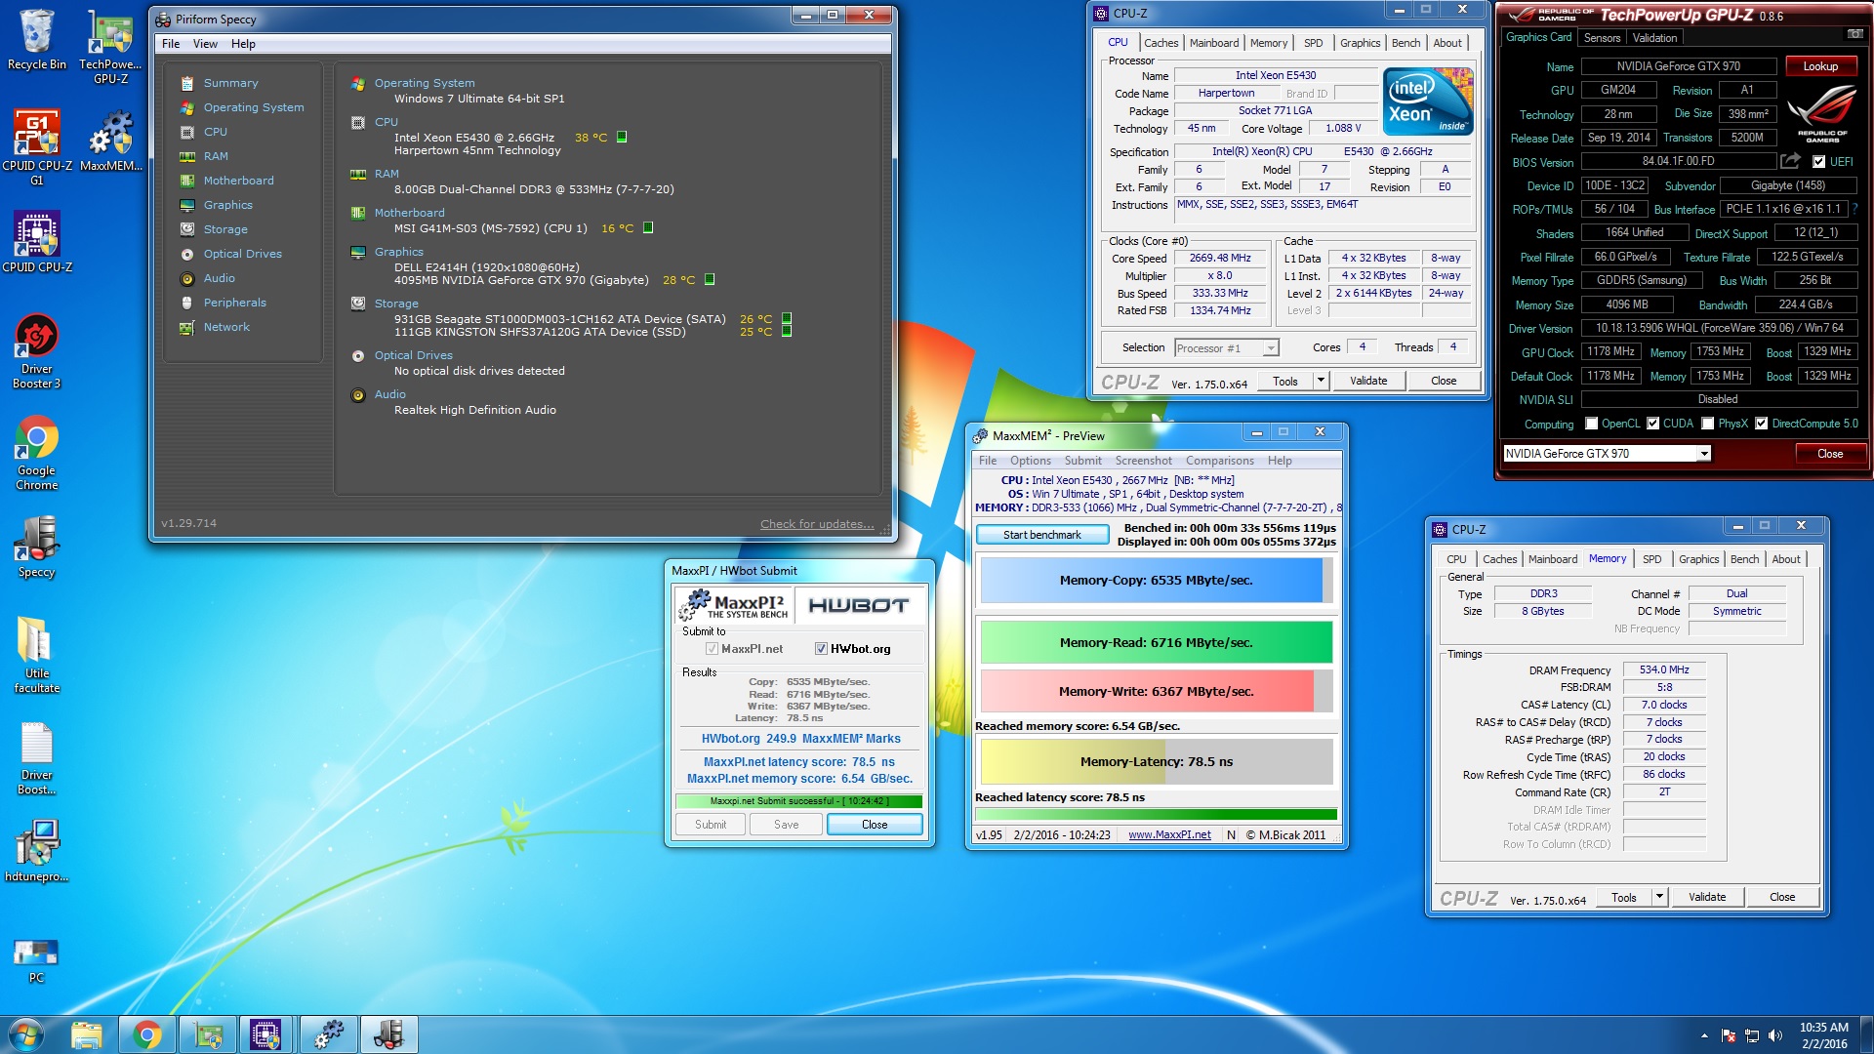Toggle CUDA checkbox in GPU-Z
Viewport: 1874px width, 1054px height.
pos(1653,424)
